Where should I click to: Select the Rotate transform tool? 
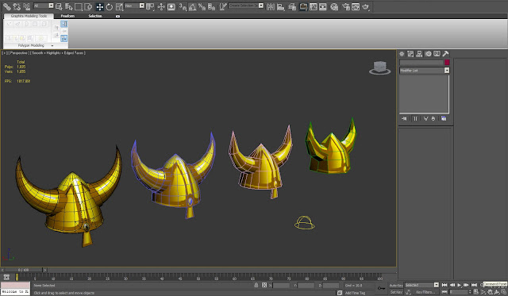pyautogui.click(x=110, y=7)
